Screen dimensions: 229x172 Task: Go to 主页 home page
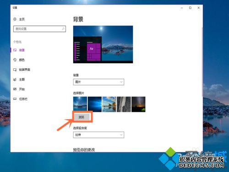point(22,19)
